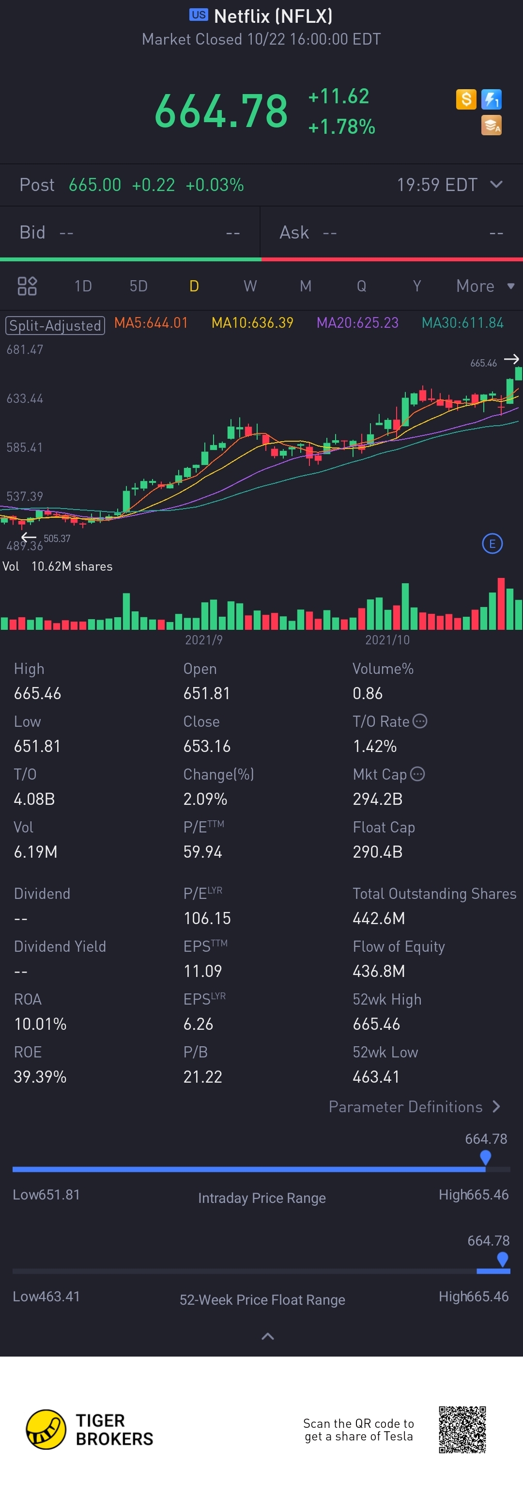Viewport: 523px width, 1503px height.
Task: Open T/O Rate info bubble icon
Action: [x=420, y=721]
